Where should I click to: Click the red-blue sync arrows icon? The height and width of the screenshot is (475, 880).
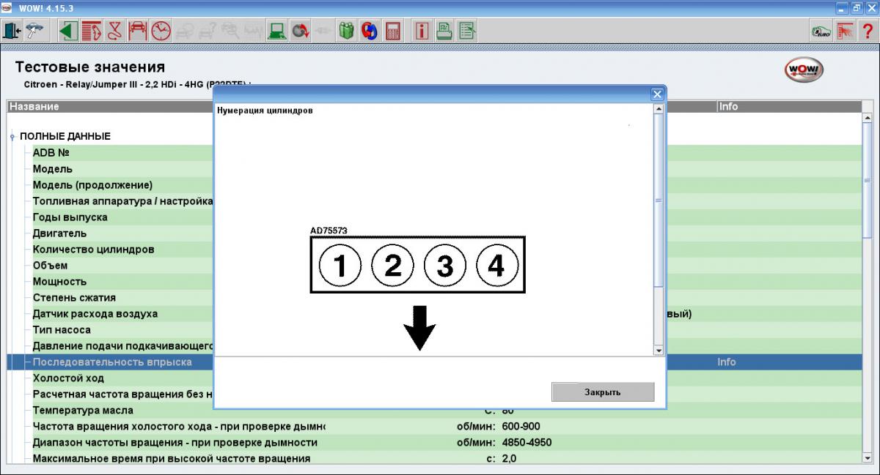(369, 31)
